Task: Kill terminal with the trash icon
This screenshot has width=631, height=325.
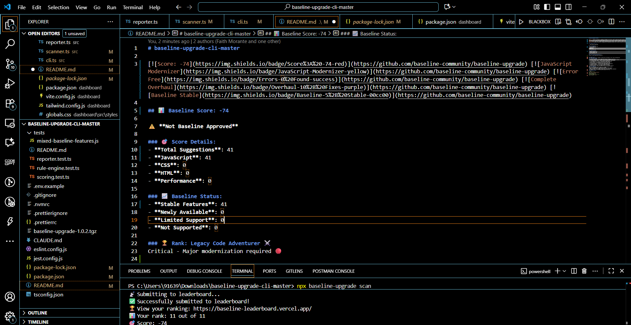Action: [584, 271]
